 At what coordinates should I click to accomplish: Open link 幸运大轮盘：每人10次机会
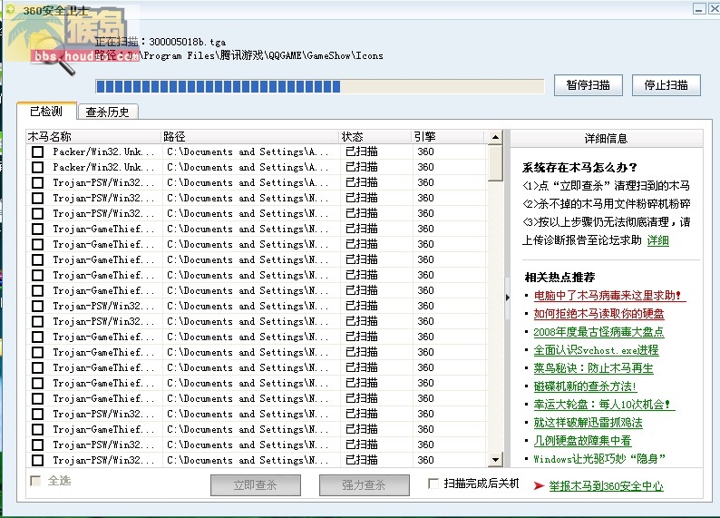[x=602, y=404]
